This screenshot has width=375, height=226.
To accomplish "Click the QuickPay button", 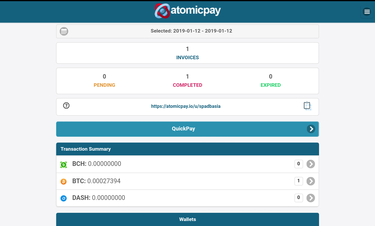I will point(183,129).
